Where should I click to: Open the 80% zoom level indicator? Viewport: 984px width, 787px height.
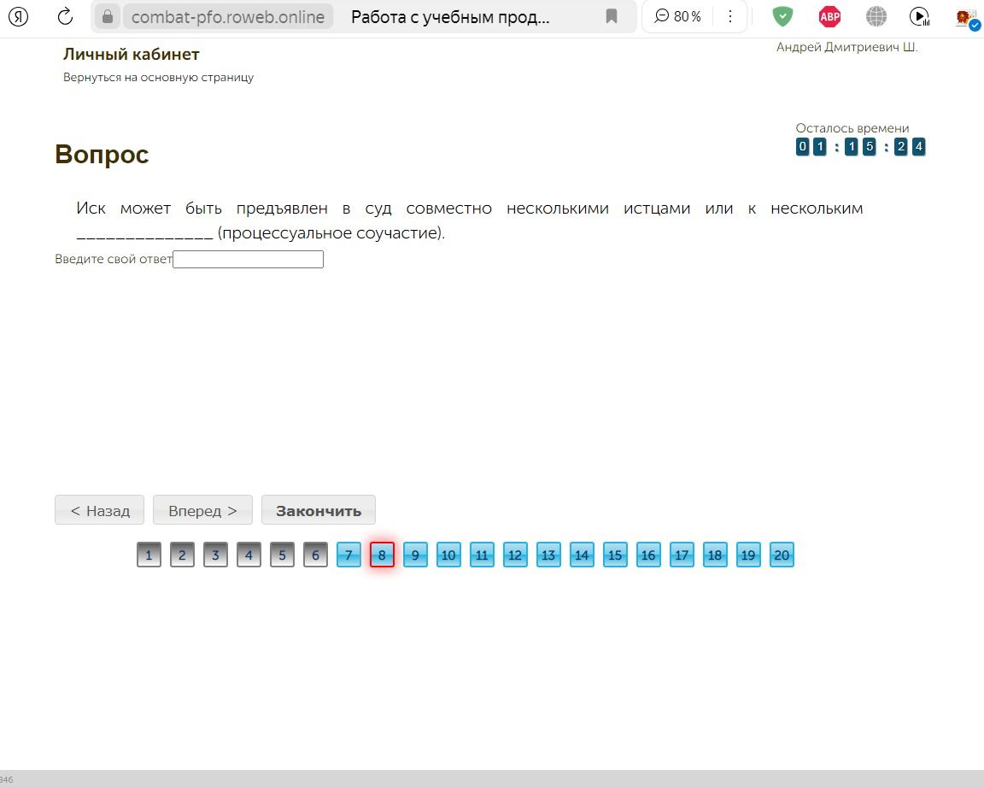[x=677, y=16]
